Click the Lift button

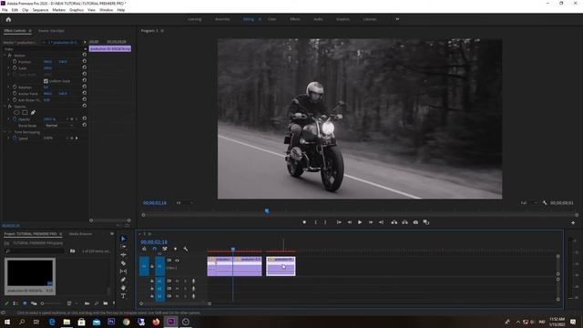394,222
